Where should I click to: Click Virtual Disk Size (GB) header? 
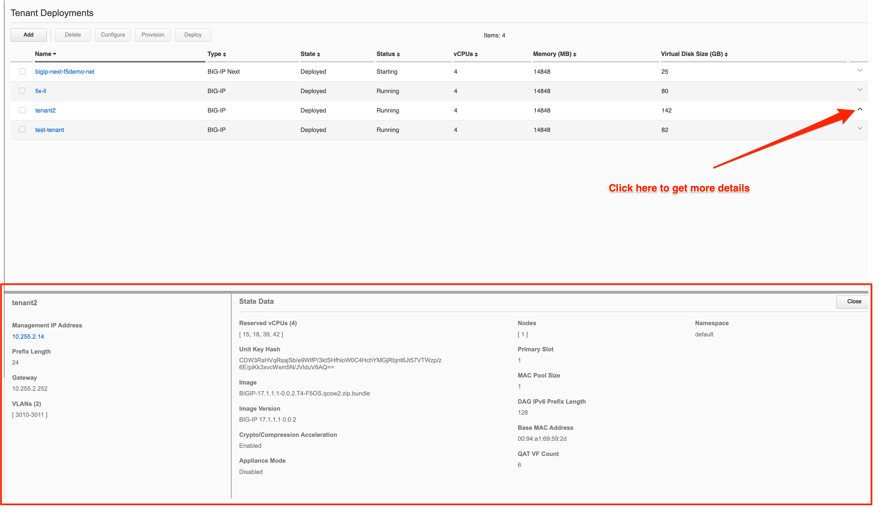point(692,54)
